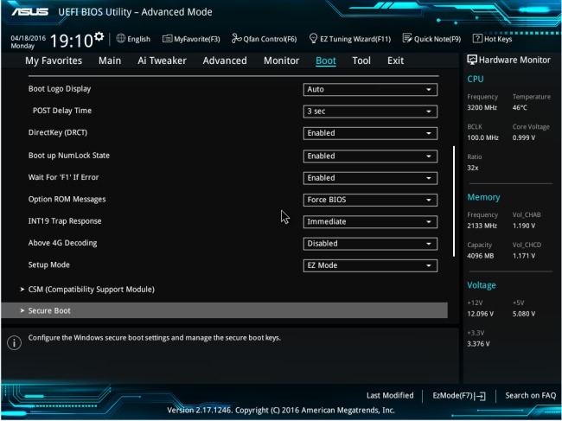Screen dimensions: 562x421
Task: Click Boot up NumLock State label
Action: click(69, 156)
